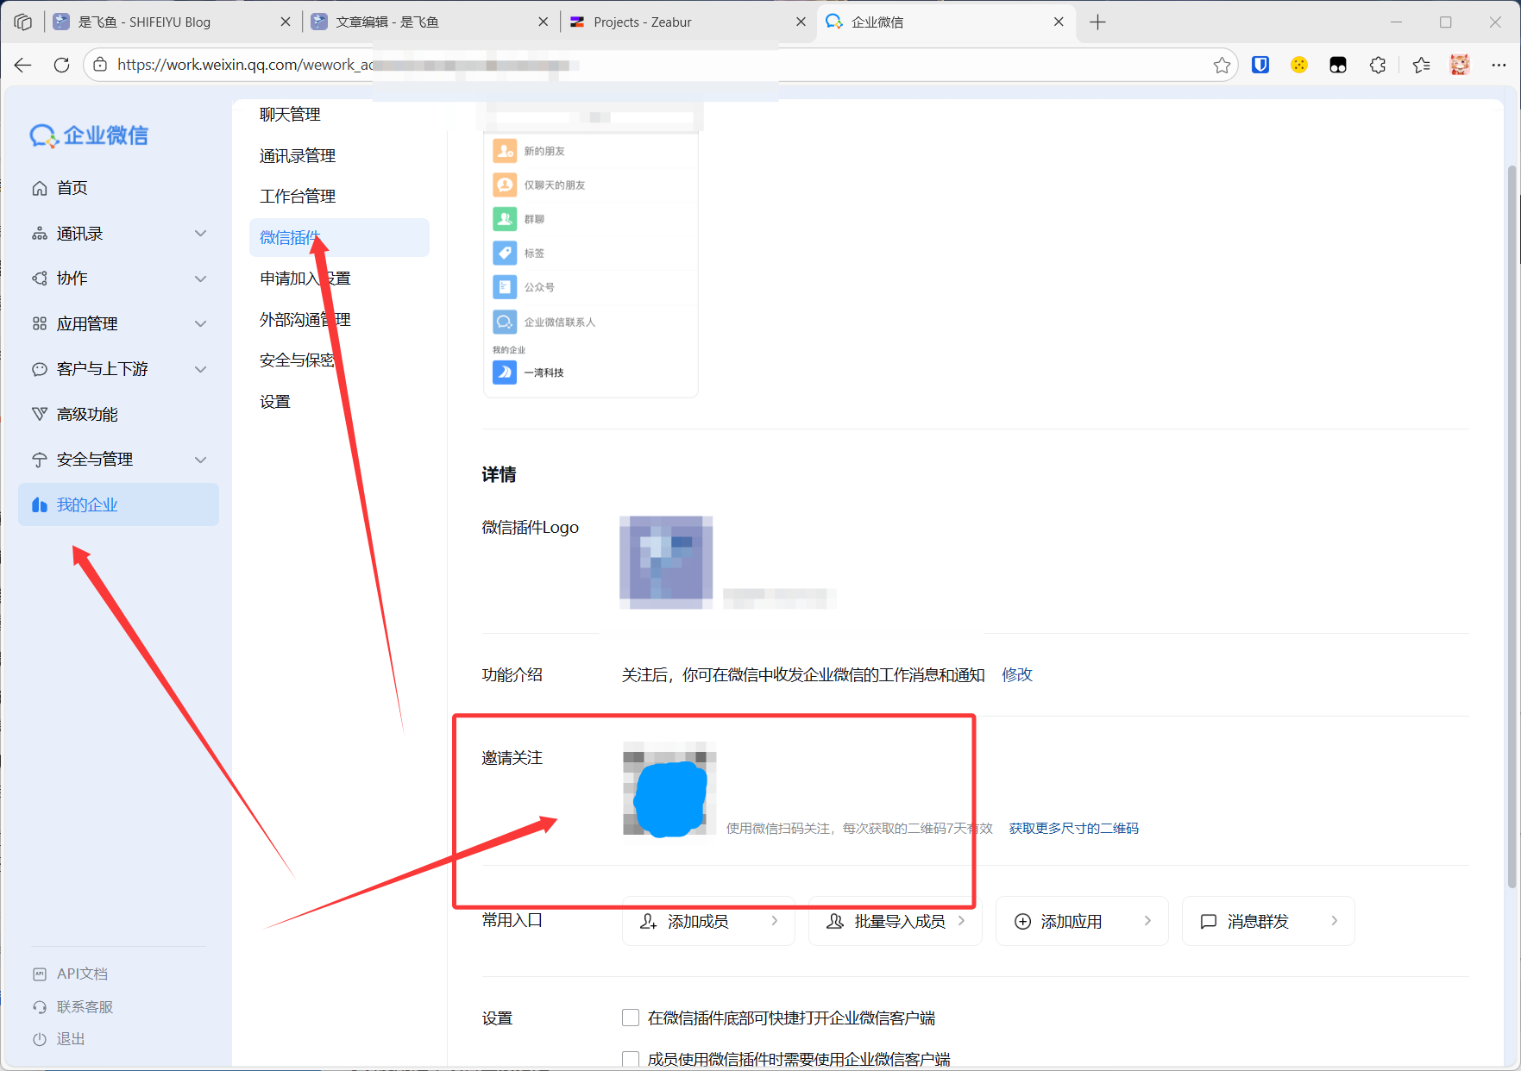Switch to the Projects - Zeabur tab
This screenshot has height=1071, width=1521.
pyautogui.click(x=643, y=22)
